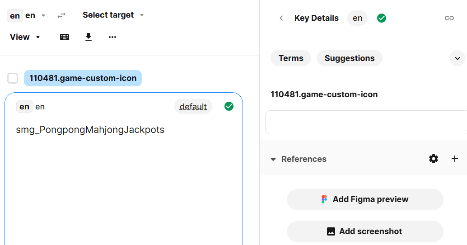Go back using Key Details arrow
Screen dimensions: 467x245
tap(281, 18)
